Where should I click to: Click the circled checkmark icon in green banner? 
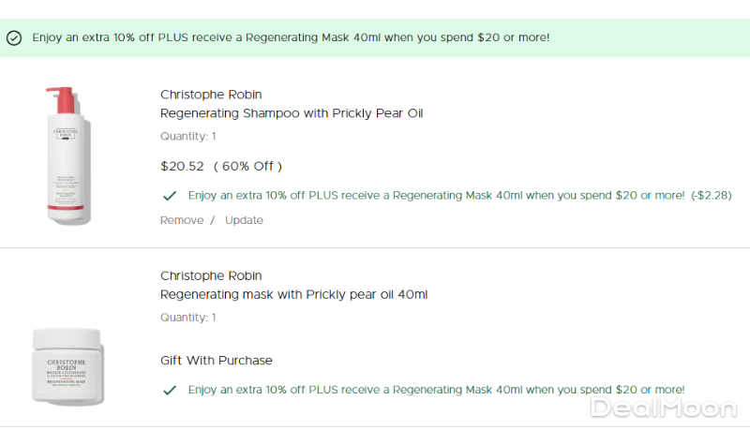[14, 38]
